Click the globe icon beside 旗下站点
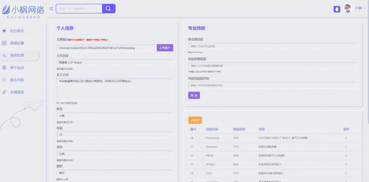Image resolution: width=369 pixels, height=182 pixels. click(4, 68)
